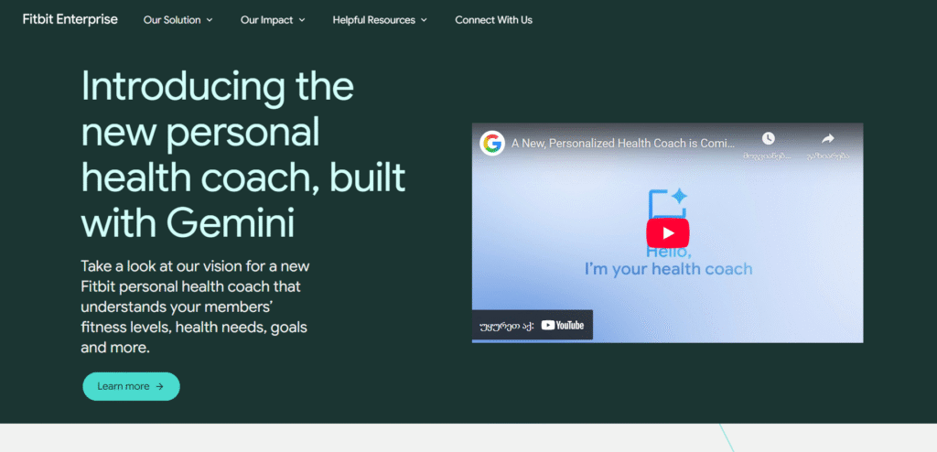Screen dimensions: 937x452
Task: Click the Share arrow icon on video
Action: 827,138
